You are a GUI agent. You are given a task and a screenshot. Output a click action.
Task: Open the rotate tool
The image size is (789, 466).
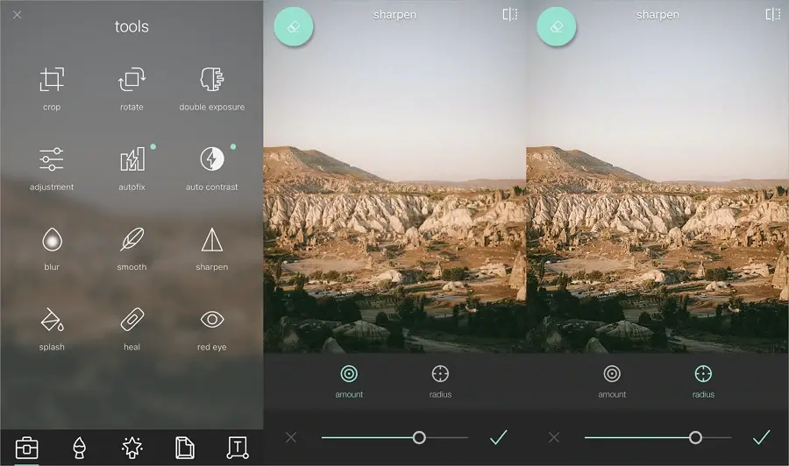click(131, 88)
